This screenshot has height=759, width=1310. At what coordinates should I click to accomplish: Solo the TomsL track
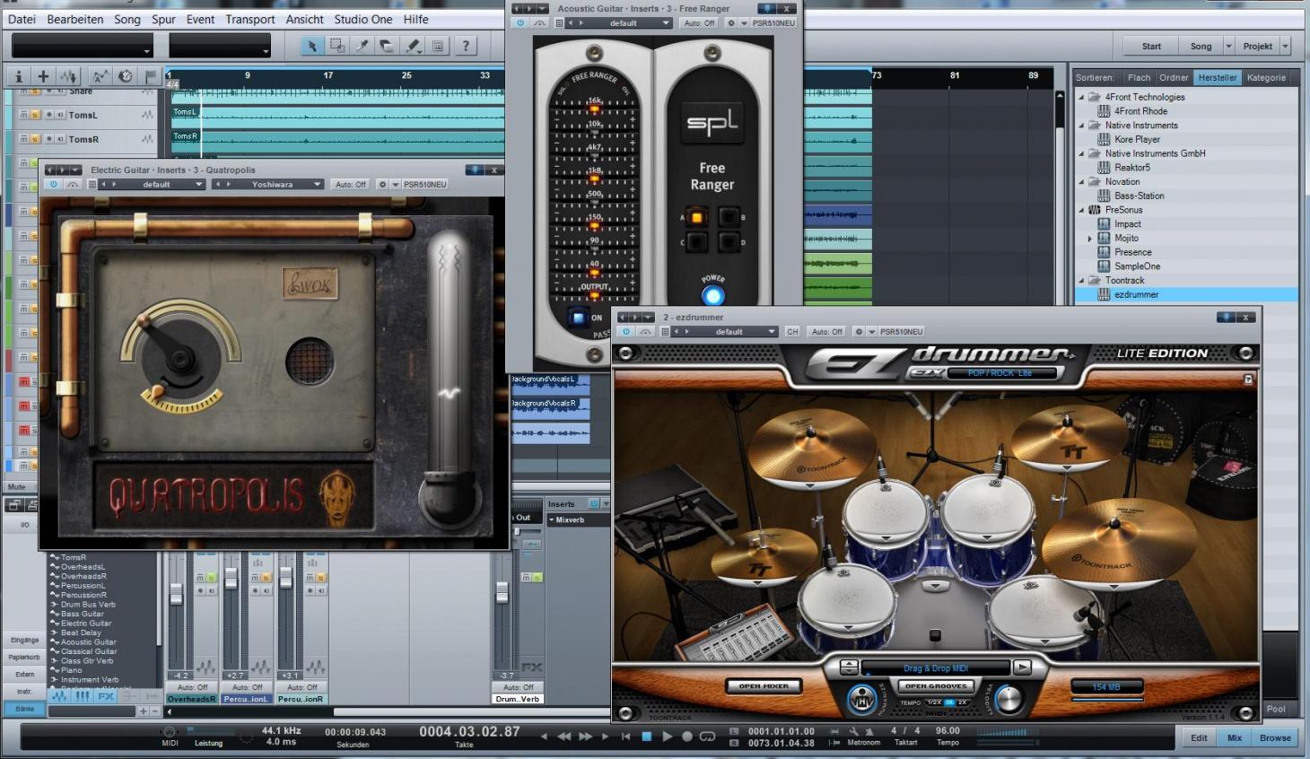35,115
